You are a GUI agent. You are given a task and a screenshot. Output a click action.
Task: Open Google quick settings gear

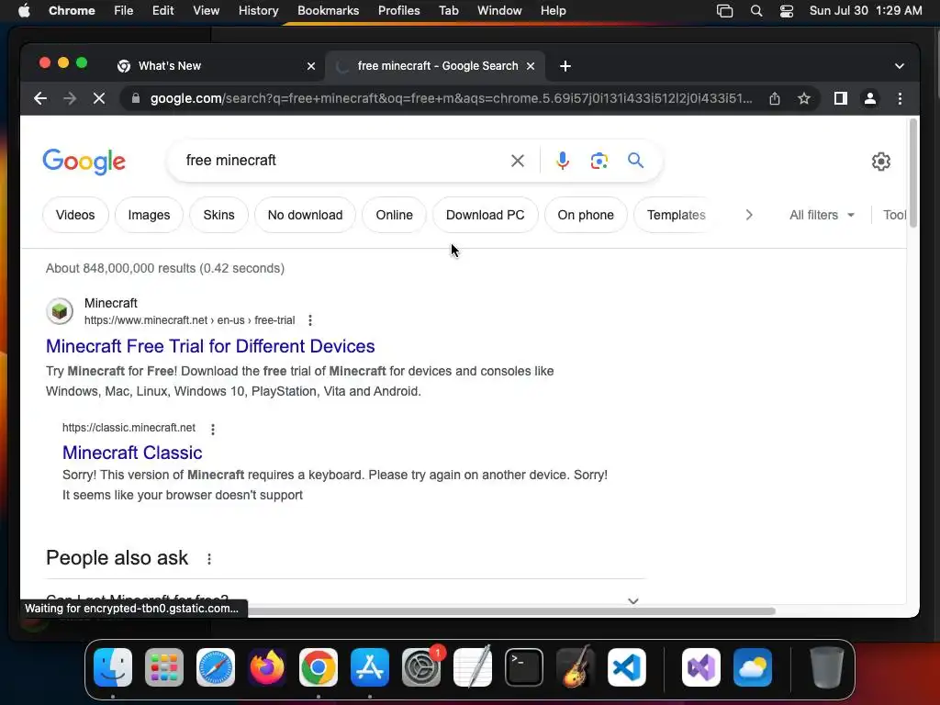point(880,162)
